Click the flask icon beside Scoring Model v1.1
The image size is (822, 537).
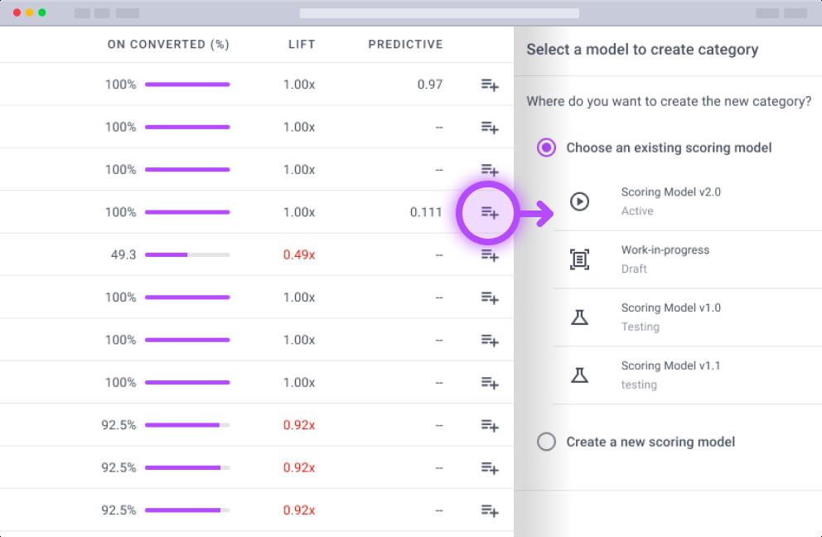click(580, 375)
